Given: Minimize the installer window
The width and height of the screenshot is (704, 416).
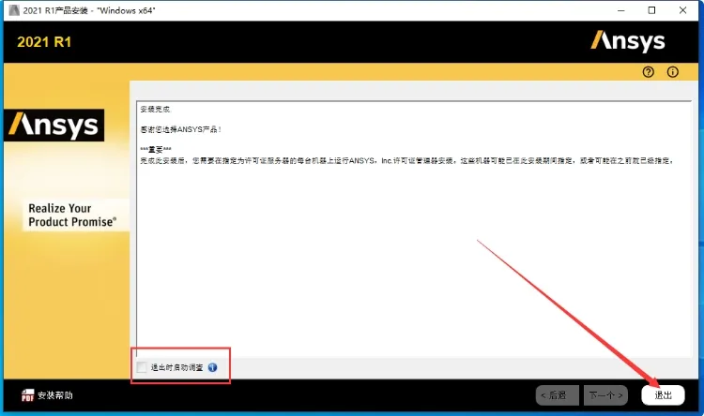Looking at the screenshot, I should [621, 10].
